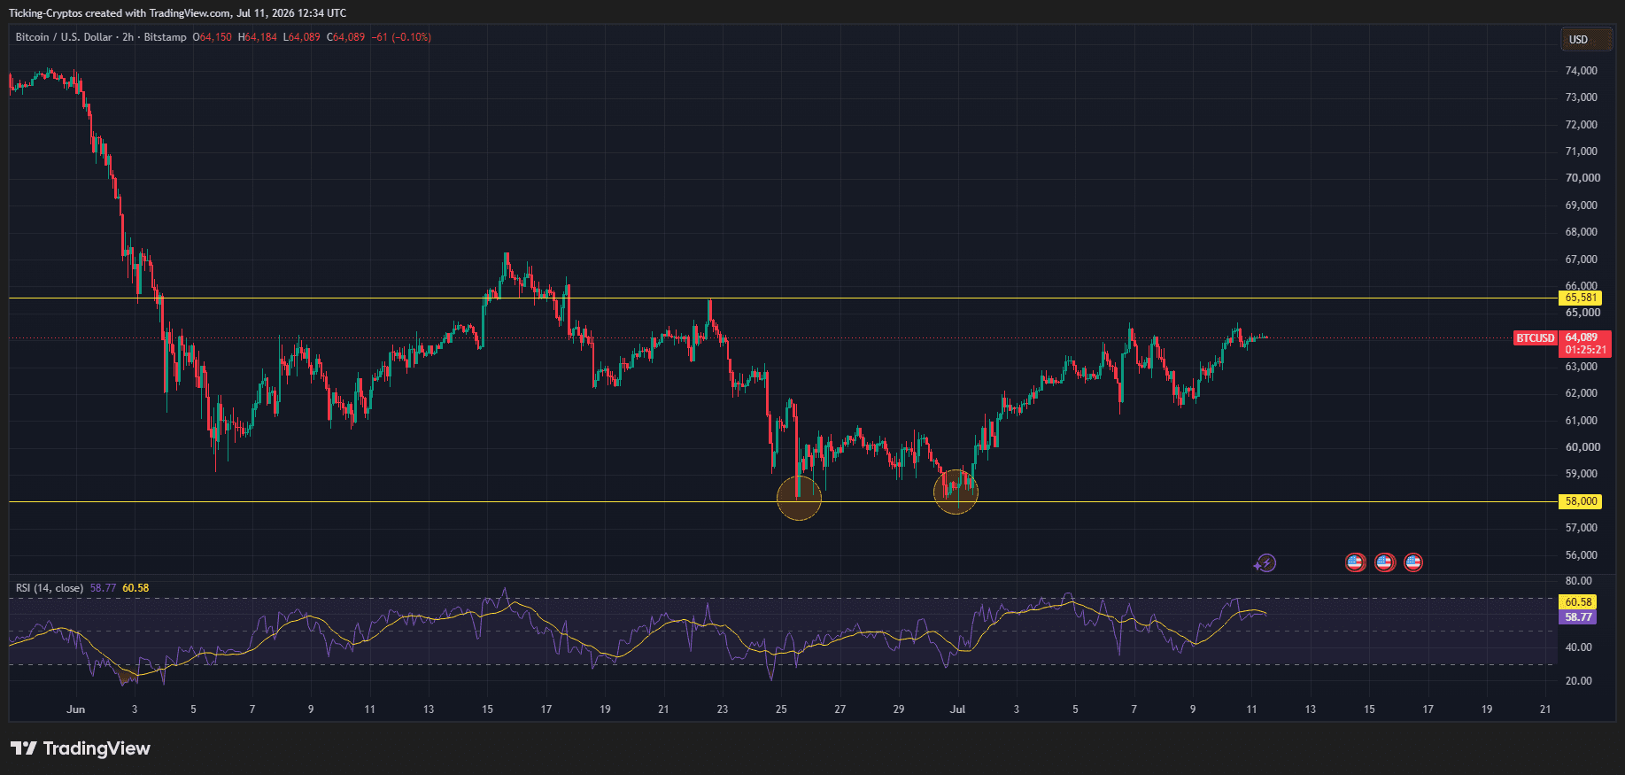Select the 65,581 yellow price label
Image resolution: width=1625 pixels, height=775 pixels.
[x=1581, y=298]
